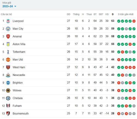137x119 pixels.
Task: Click Liverpool's red loss indicator
Action: (134, 21)
